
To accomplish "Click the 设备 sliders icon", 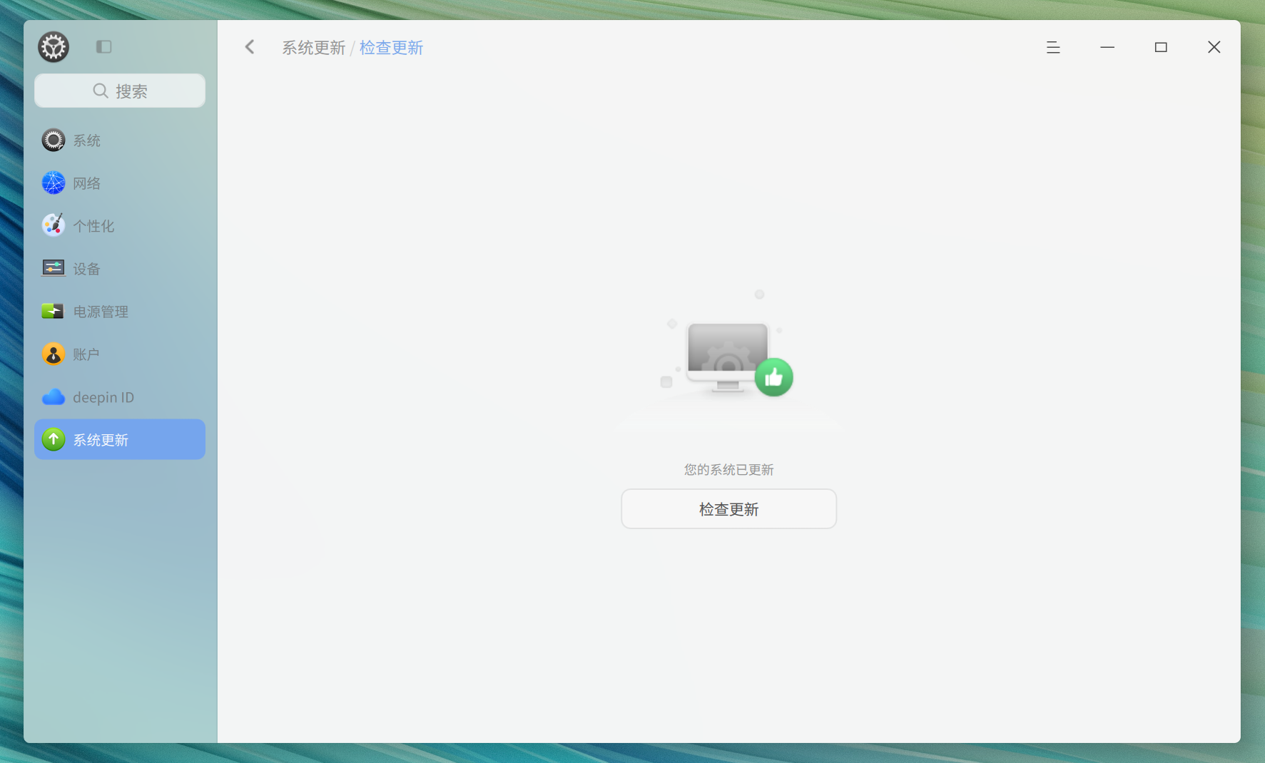I will [x=54, y=268].
